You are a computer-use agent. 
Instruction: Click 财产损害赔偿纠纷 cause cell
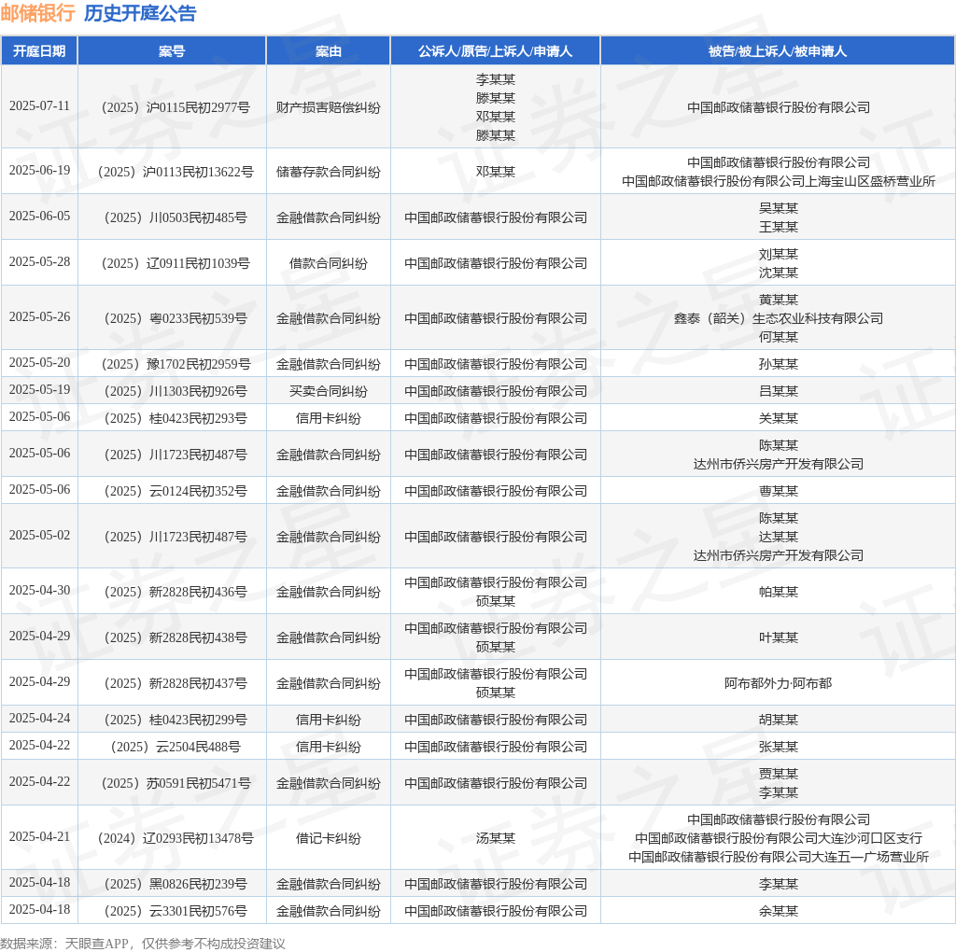pos(328,108)
